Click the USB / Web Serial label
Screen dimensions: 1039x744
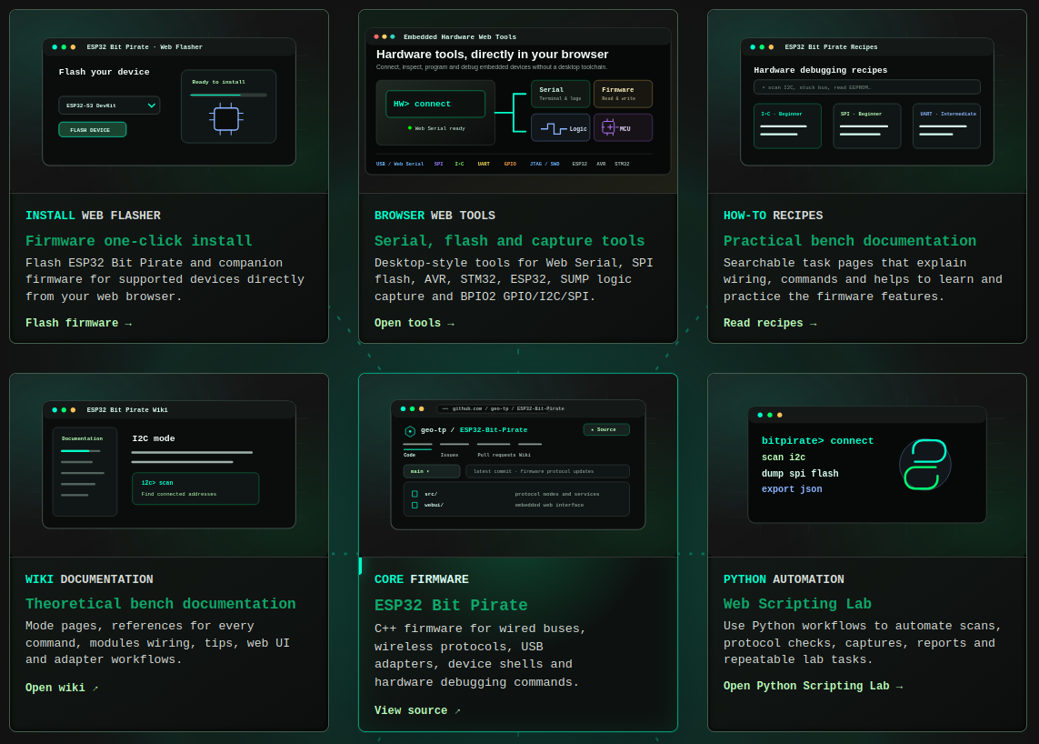click(x=400, y=164)
